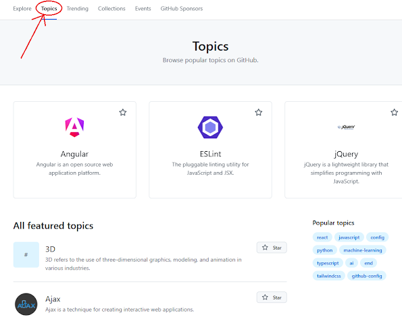The height and width of the screenshot is (317, 402).
Task: Select the python popular topic tag
Action: point(324,250)
